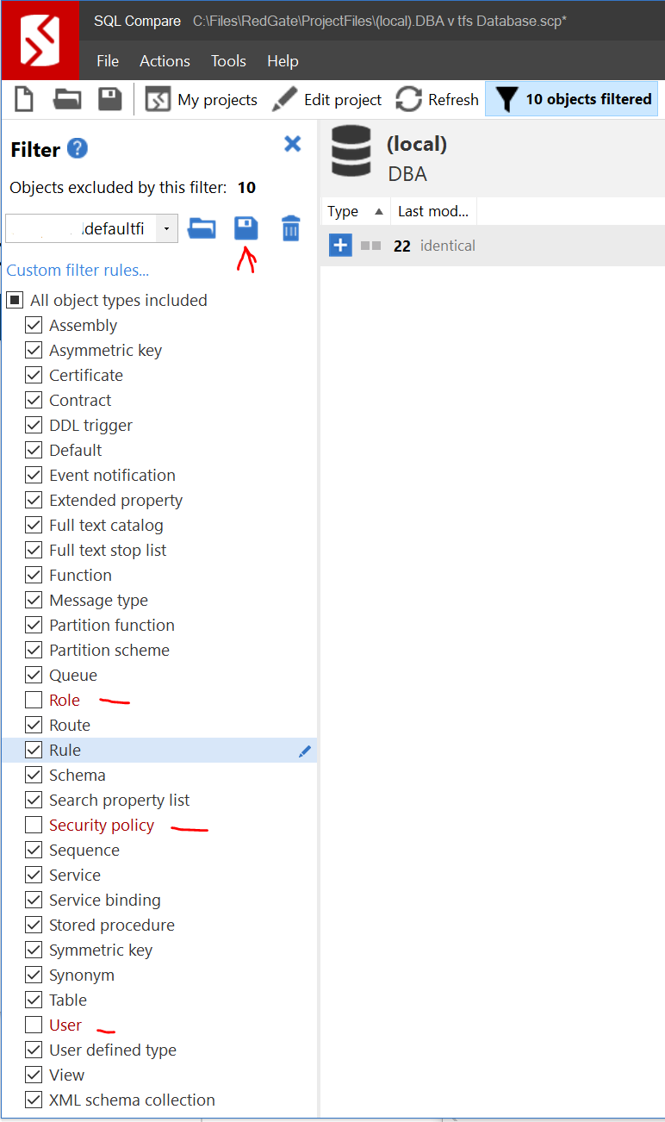This screenshot has height=1122, width=665.
Task: Uncheck Full text catalog checkbox
Action: click(x=34, y=526)
